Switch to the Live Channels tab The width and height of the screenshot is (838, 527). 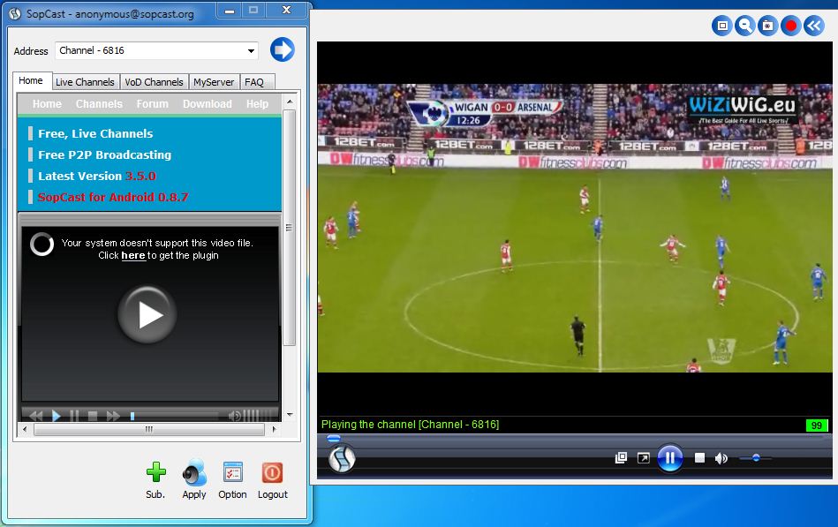pos(85,82)
